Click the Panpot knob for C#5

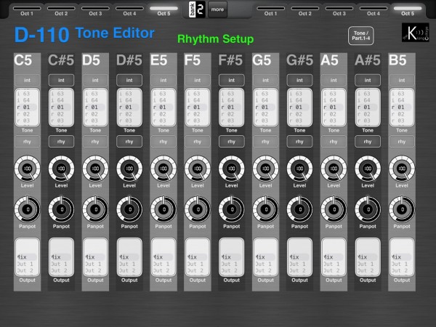click(61, 209)
